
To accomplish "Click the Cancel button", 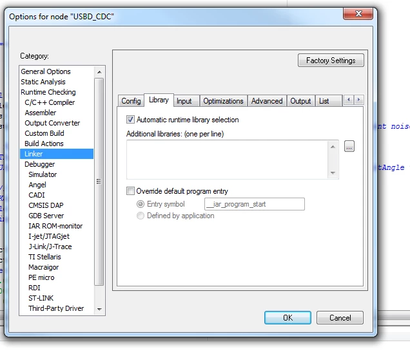I will click(340, 318).
